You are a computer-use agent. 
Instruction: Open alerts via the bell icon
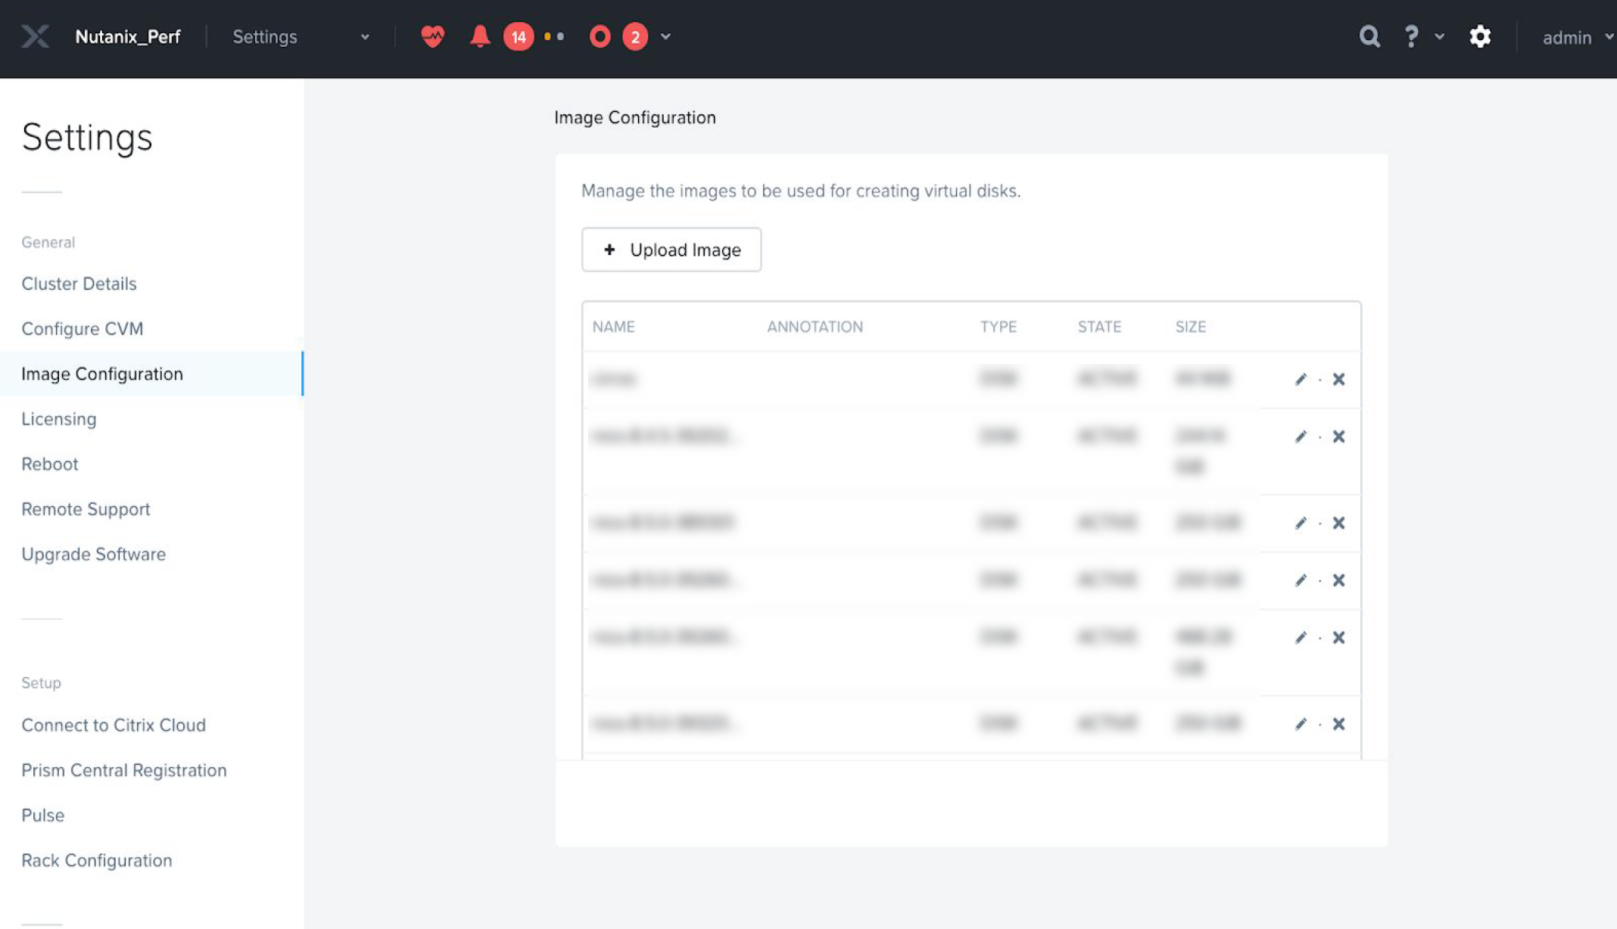coord(480,36)
